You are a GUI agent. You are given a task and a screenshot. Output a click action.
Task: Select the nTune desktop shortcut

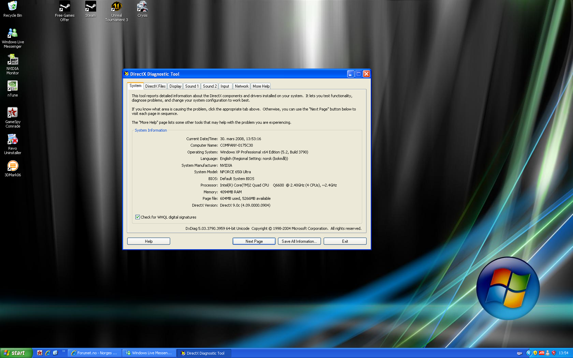(13, 89)
